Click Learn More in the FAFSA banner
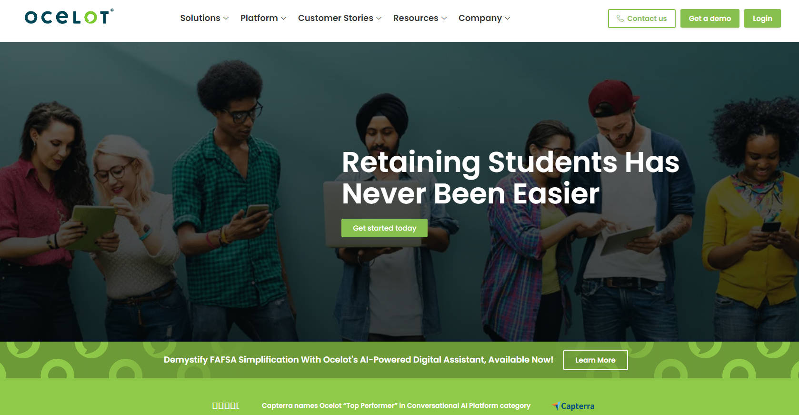 [595, 360]
